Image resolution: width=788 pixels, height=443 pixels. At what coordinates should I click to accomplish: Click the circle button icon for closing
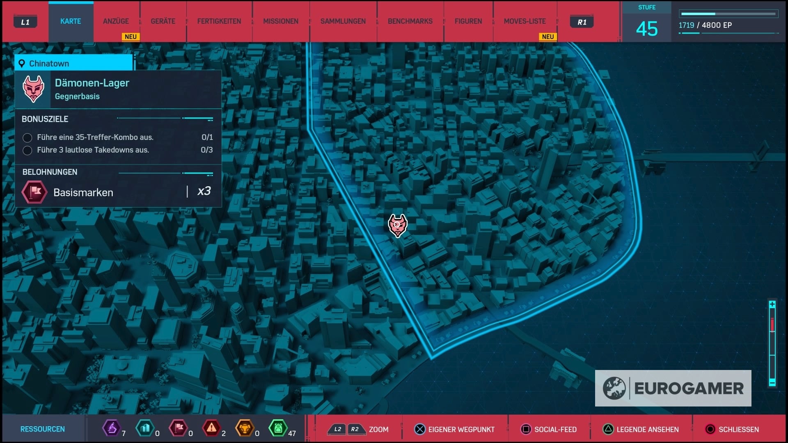pyautogui.click(x=710, y=429)
